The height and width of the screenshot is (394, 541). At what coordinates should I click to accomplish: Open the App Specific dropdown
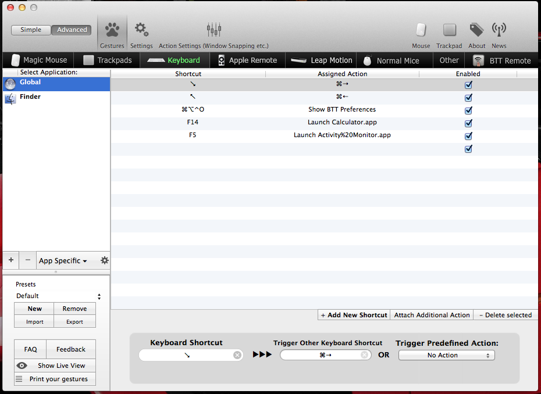(x=63, y=260)
